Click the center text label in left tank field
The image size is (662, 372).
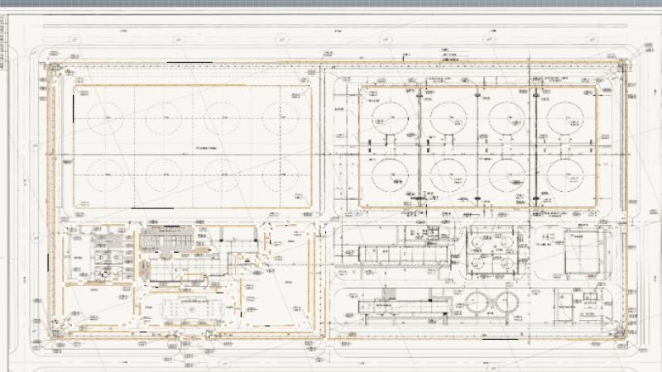pos(204,145)
